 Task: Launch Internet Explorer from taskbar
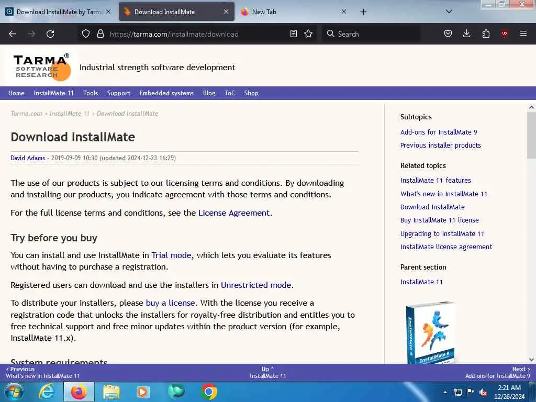point(46,392)
